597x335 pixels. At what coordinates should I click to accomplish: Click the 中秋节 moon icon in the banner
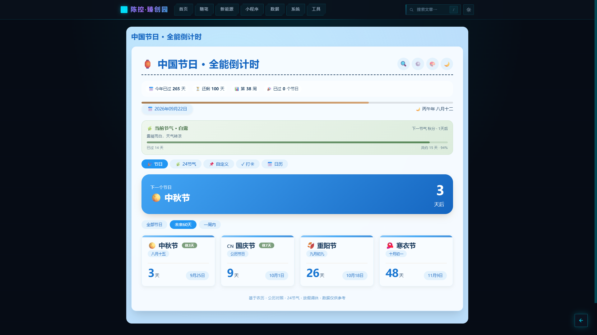(156, 198)
